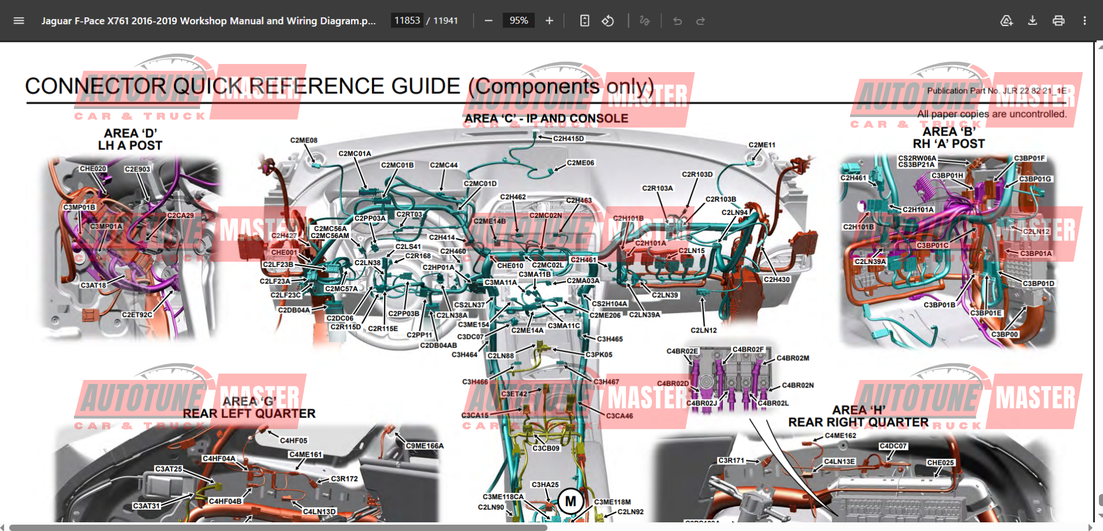1103x531 pixels.
Task: Click connector label C3MP01B
Action: [79, 207]
